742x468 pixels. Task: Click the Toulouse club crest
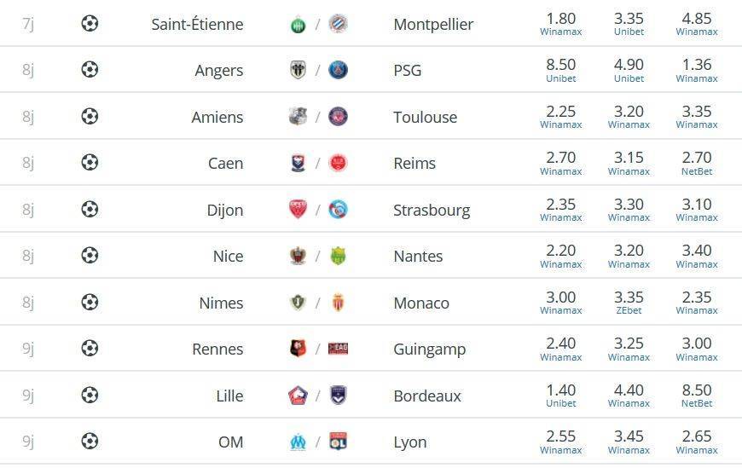point(338,117)
